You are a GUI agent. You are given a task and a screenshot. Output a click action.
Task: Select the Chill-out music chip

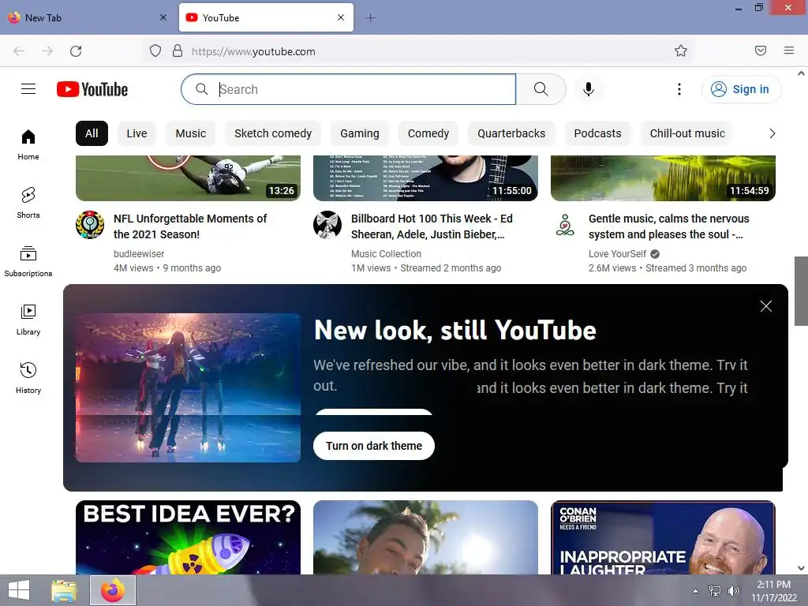tap(687, 133)
